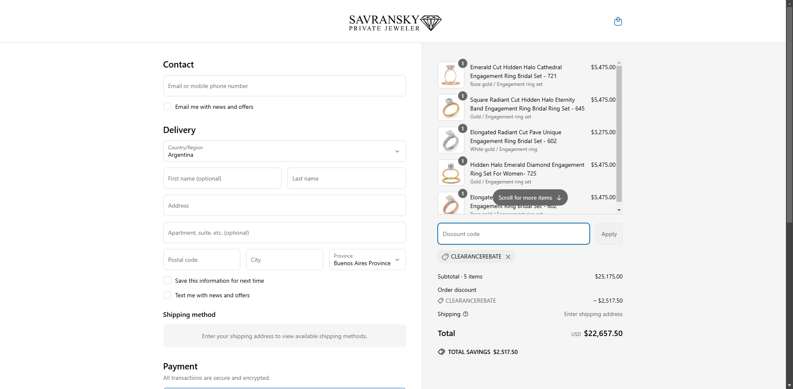Click the item list scrollbar thumb

click(x=619, y=133)
